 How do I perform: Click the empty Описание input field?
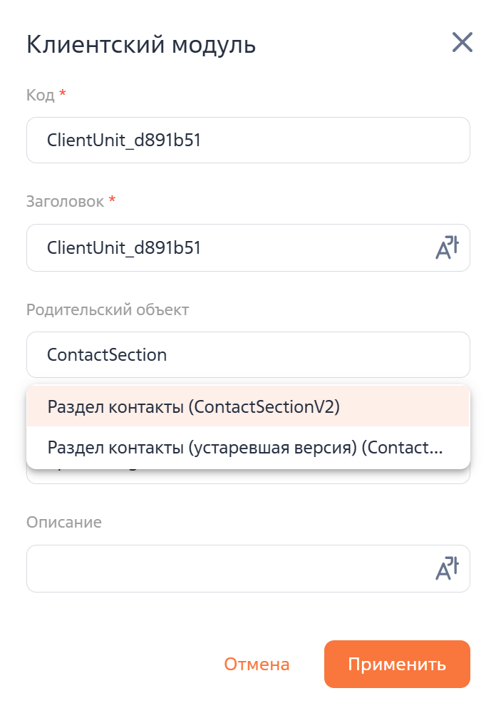(x=228, y=569)
